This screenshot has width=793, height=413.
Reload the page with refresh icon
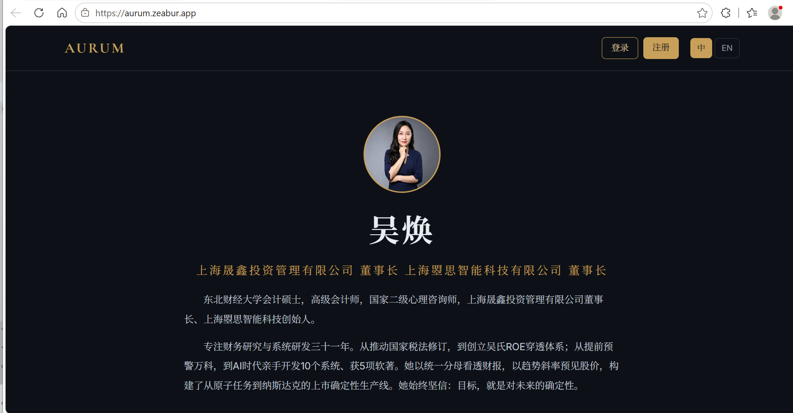(39, 13)
